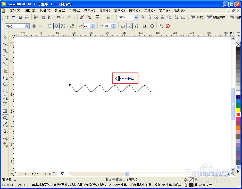Image resolution: width=242 pixels, height=189 pixels.
Task: Open application launcher dropdown arrow
Action: click(x=103, y=17)
